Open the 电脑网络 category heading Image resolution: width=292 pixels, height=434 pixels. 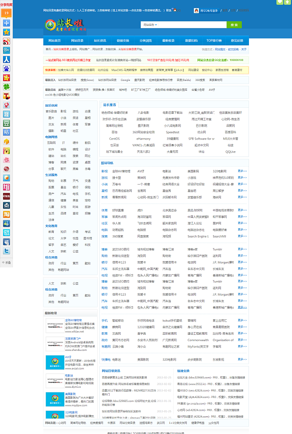pyautogui.click(x=51, y=137)
